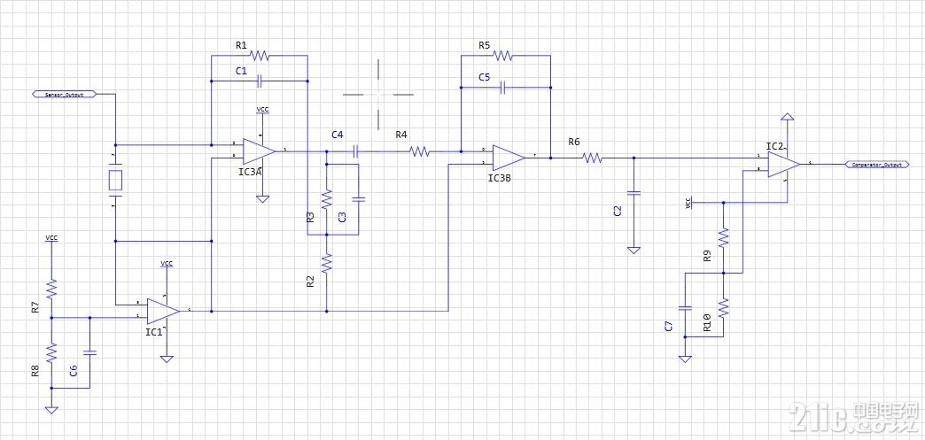This screenshot has height=440, width=925.
Task: Click the R10 designator label
Action: 707,323
